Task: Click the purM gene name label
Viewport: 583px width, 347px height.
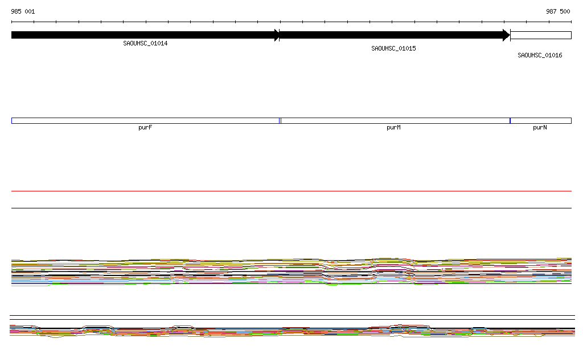Action: pyautogui.click(x=393, y=128)
